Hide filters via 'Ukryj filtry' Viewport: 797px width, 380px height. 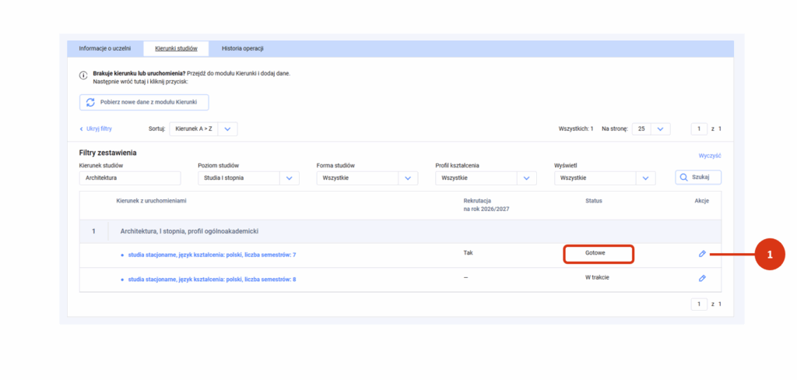point(97,128)
